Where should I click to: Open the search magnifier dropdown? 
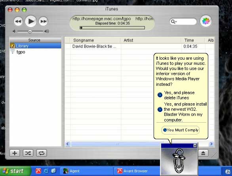[x=173, y=22]
